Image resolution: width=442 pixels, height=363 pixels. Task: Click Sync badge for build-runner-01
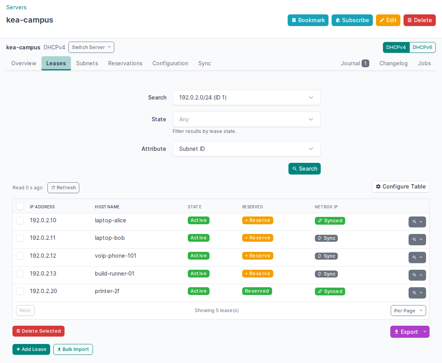[x=326, y=274]
